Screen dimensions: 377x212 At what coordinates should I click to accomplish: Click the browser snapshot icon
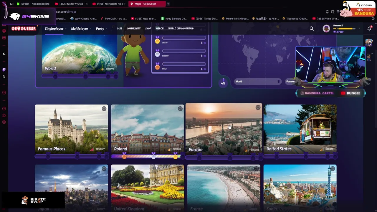(333, 12)
